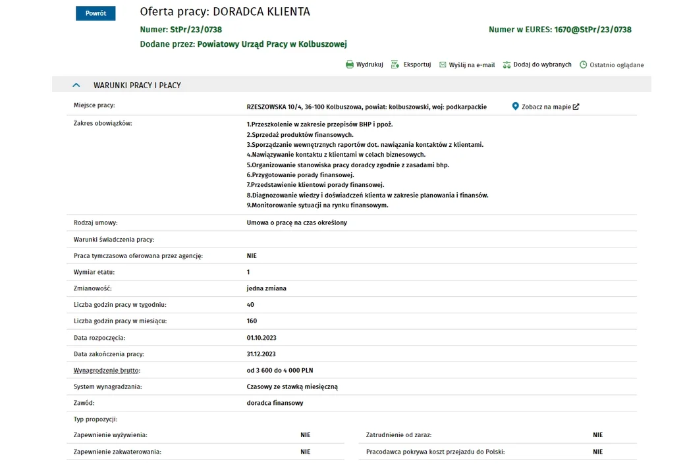Click NIE for Pracodawca pokrywa koszt przejazdu
685x474 pixels.
pyautogui.click(x=597, y=452)
